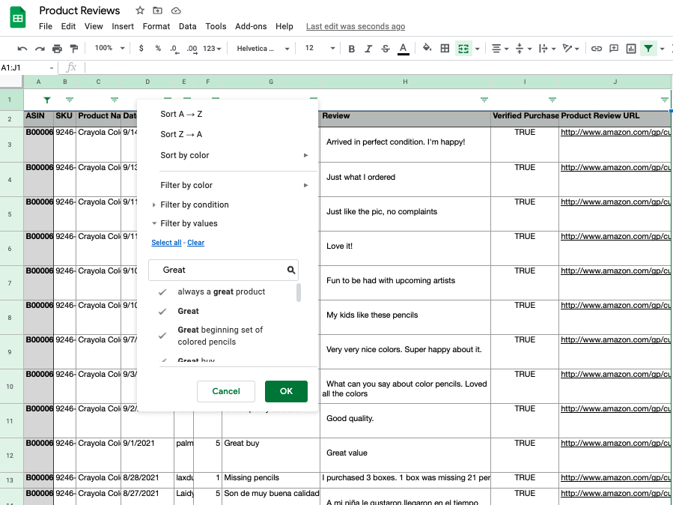Uncheck the 'always a great product' value
Screen dimensions: 673x505
[x=162, y=292]
